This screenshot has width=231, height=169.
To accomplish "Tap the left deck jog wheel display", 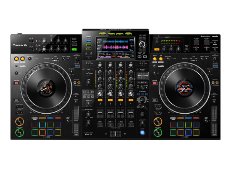I will pyautogui.click(x=46, y=88).
